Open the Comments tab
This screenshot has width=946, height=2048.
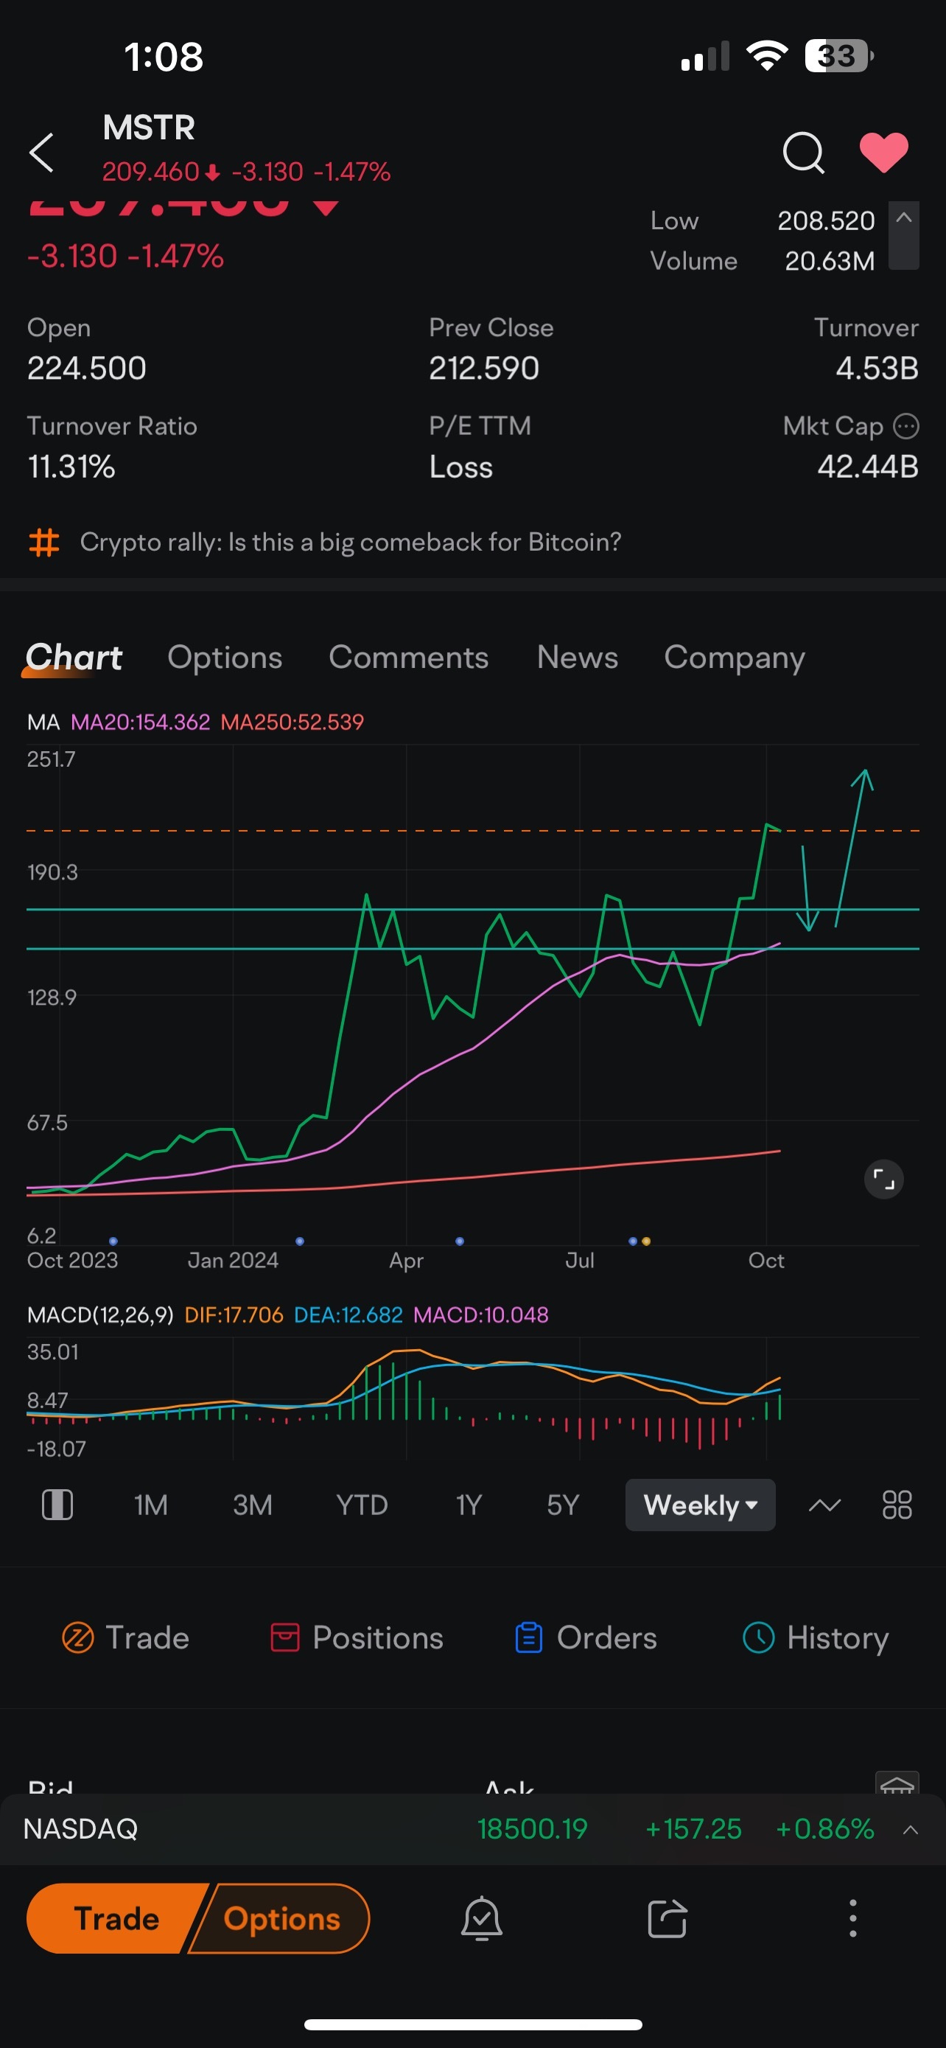point(408,658)
